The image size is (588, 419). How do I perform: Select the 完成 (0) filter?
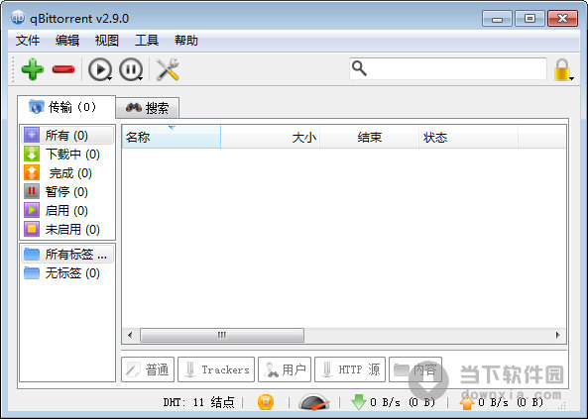tap(66, 173)
